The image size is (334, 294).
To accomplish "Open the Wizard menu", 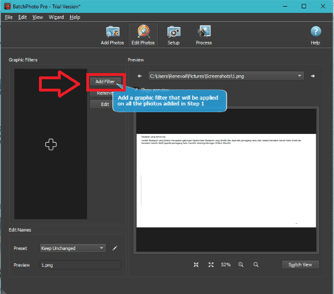I will click(x=56, y=17).
